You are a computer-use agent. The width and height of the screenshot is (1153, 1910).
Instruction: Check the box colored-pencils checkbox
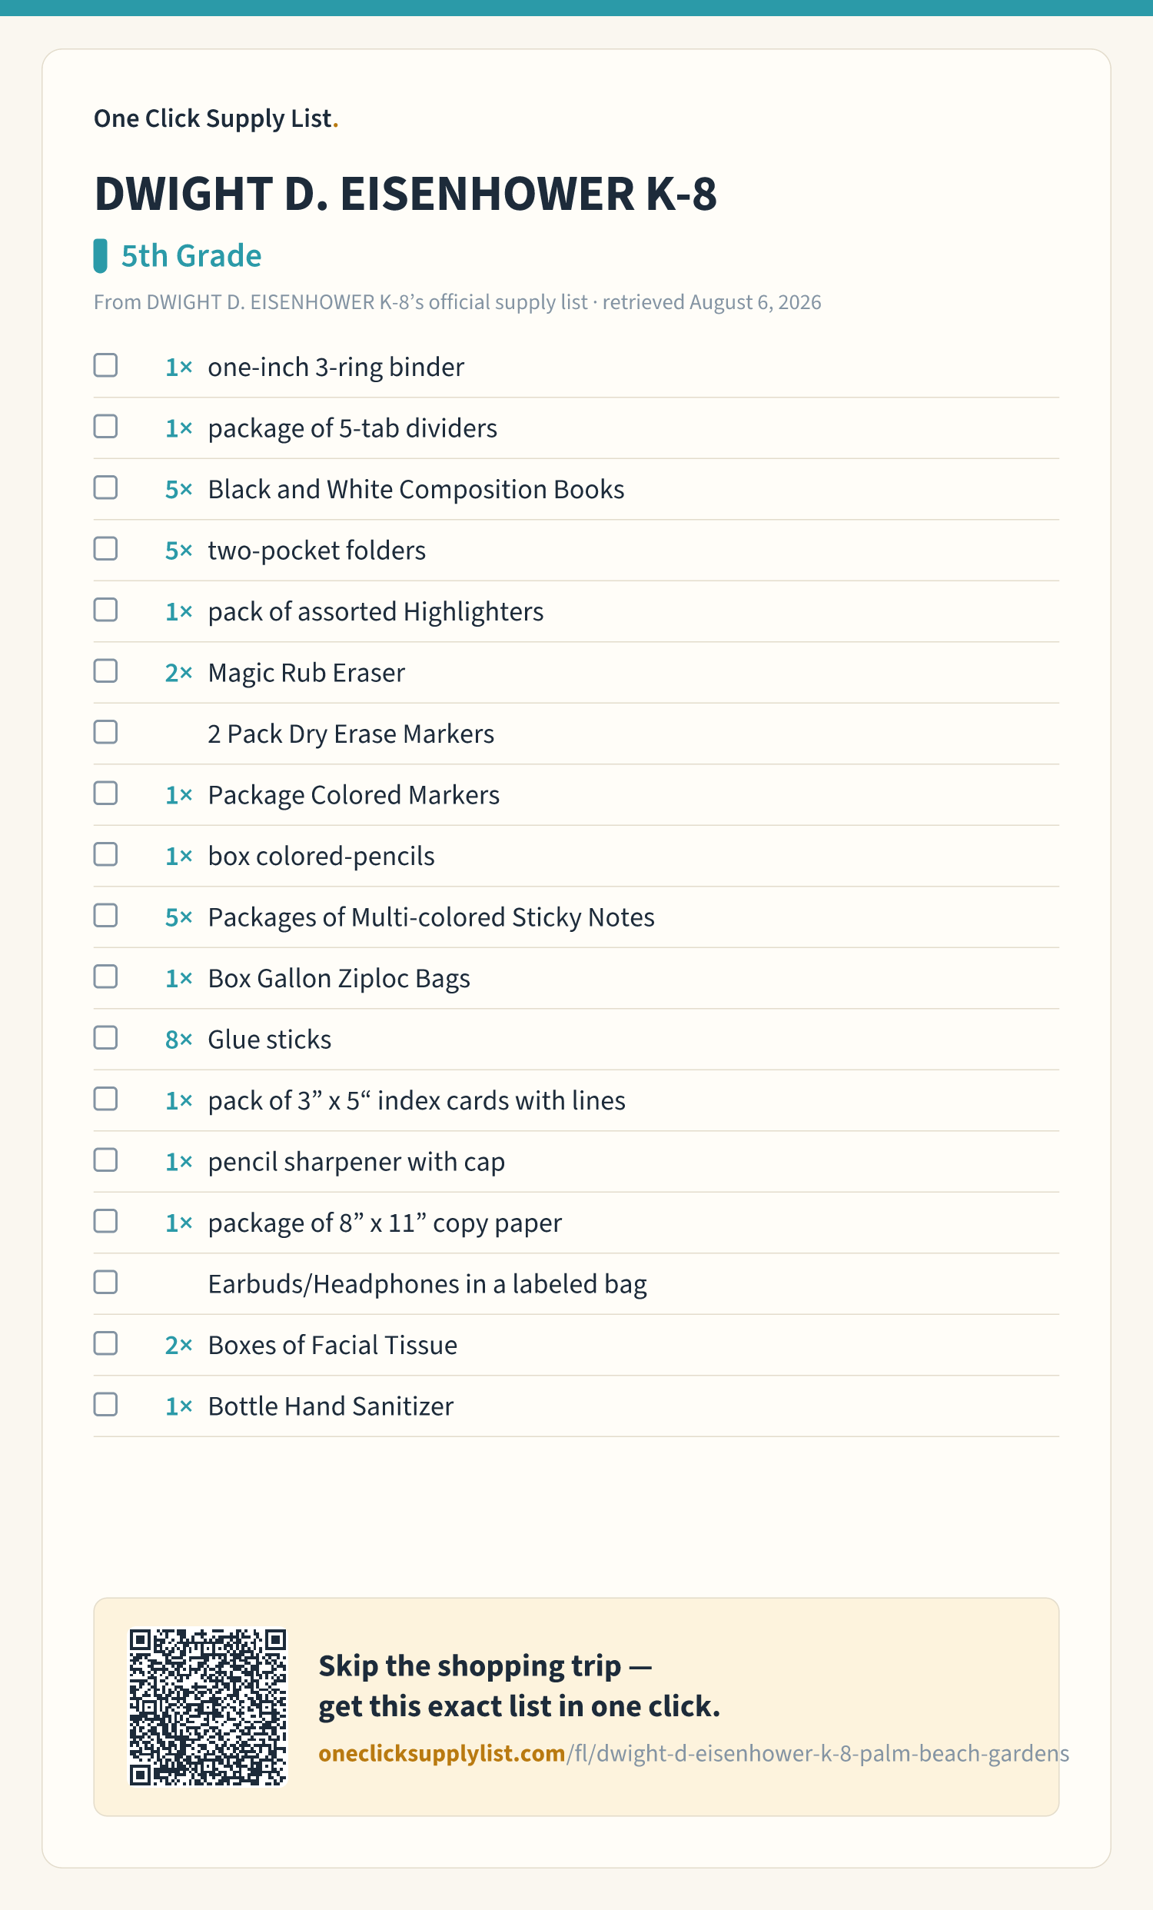tap(105, 854)
